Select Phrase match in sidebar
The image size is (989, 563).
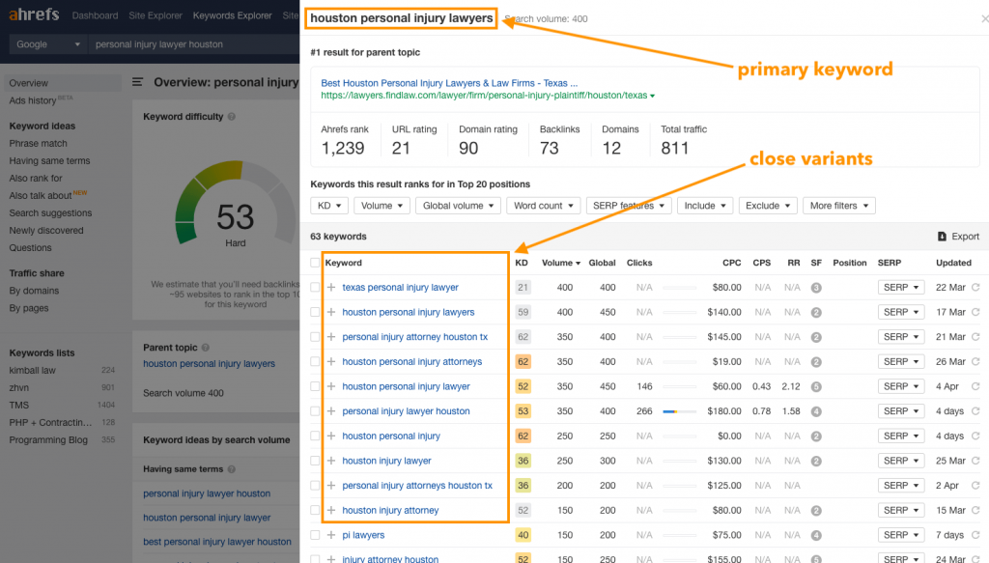tap(38, 143)
